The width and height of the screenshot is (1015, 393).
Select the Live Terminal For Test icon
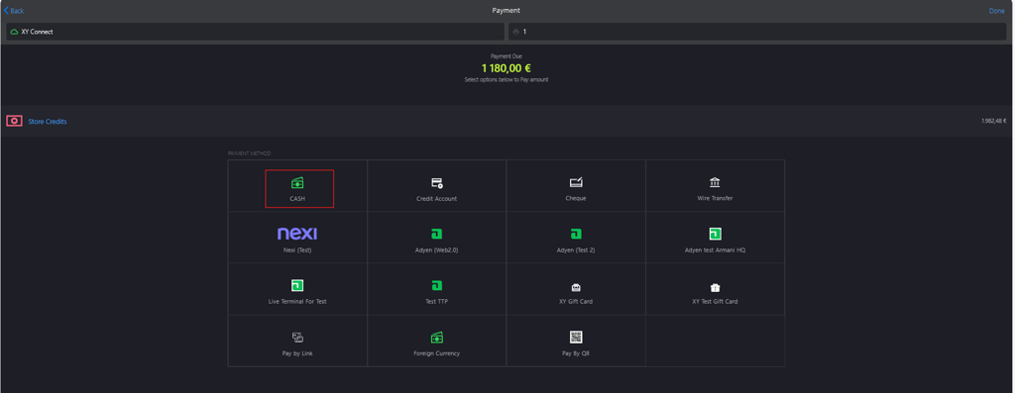297,285
